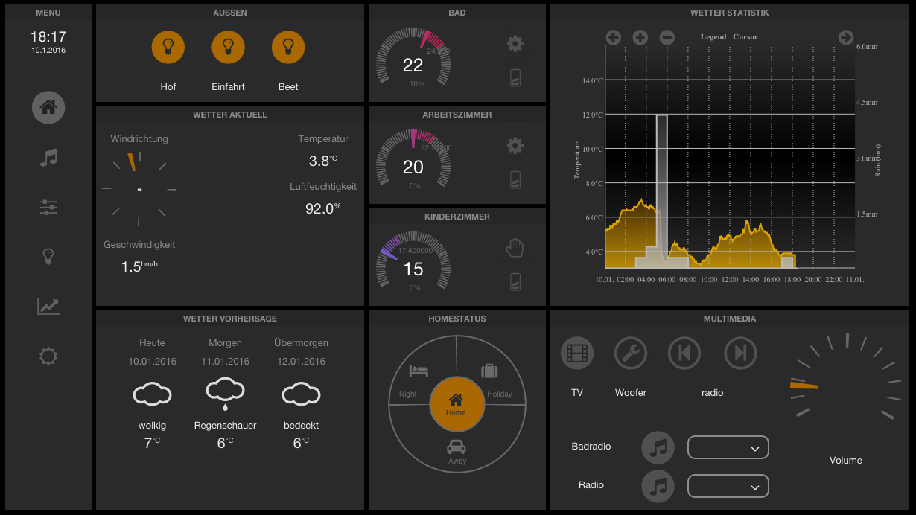The image size is (916, 515).
Task: Move weather chart back with left arrow
Action: click(614, 37)
